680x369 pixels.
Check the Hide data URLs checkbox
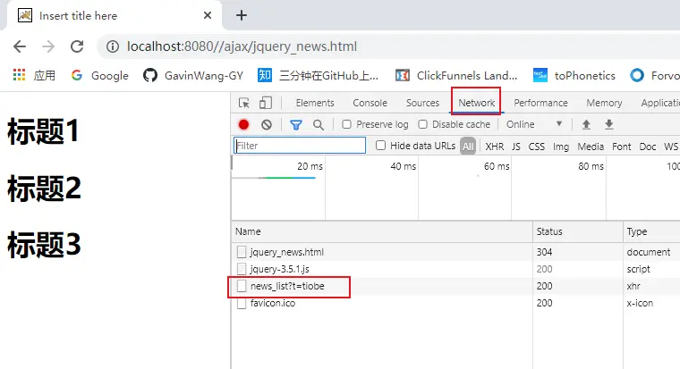[380, 145]
